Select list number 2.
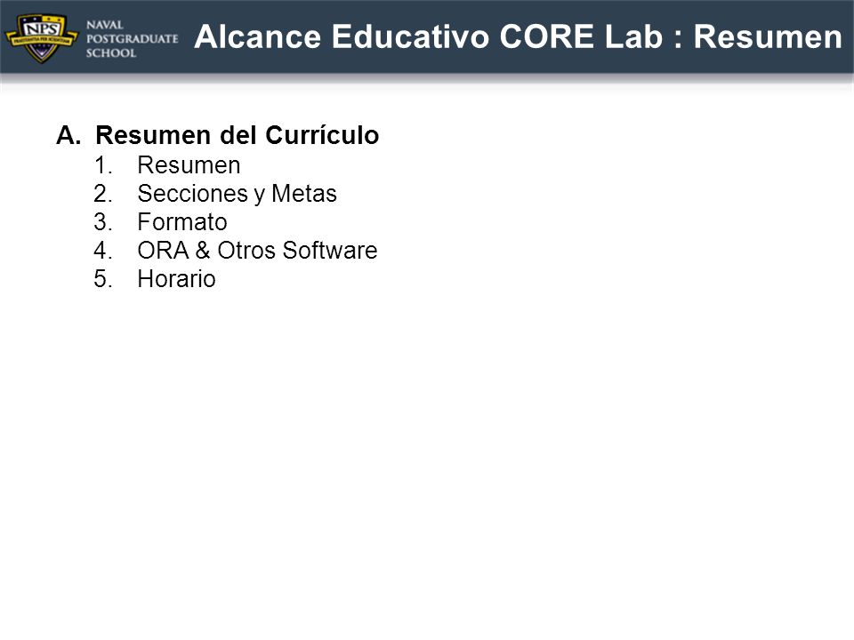Image resolution: width=854 pixels, height=640 pixels. [x=103, y=193]
